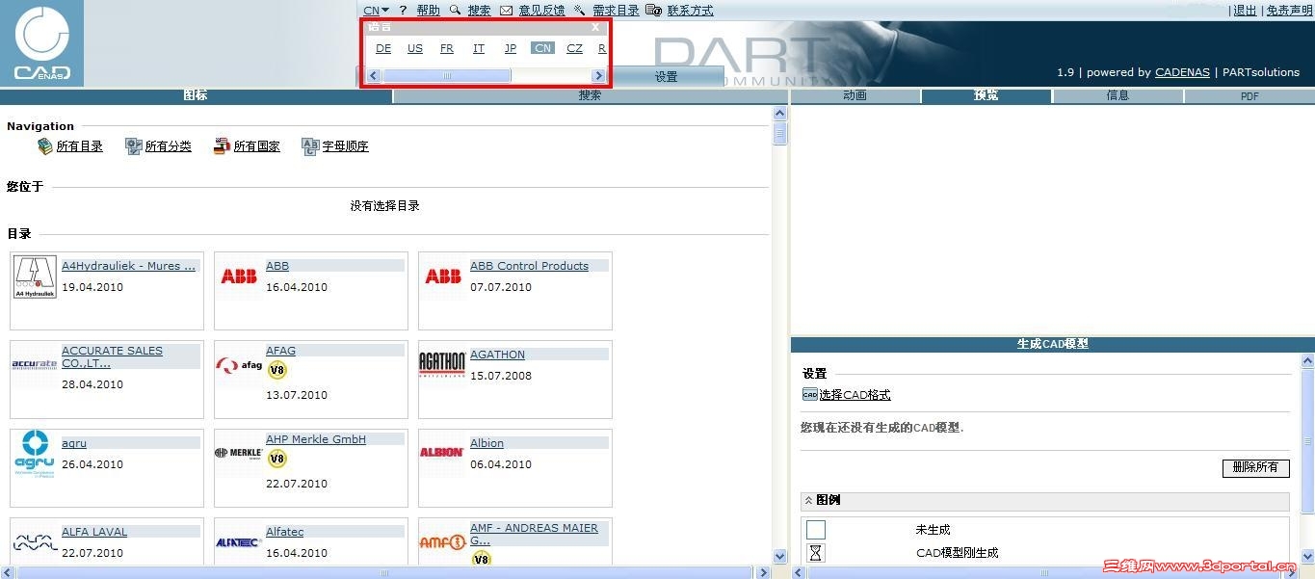The height and width of the screenshot is (579, 1315).
Task: Click the CADENAS link
Action: tap(1181, 72)
